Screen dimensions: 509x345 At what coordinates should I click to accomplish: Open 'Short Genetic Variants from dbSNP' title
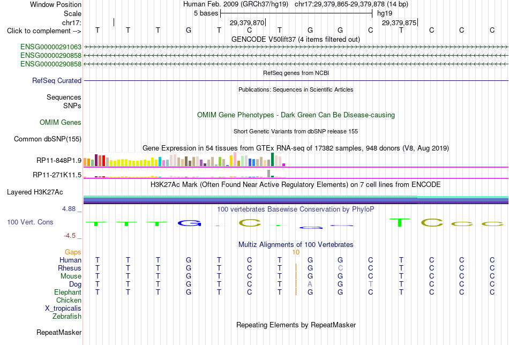[x=296, y=131]
